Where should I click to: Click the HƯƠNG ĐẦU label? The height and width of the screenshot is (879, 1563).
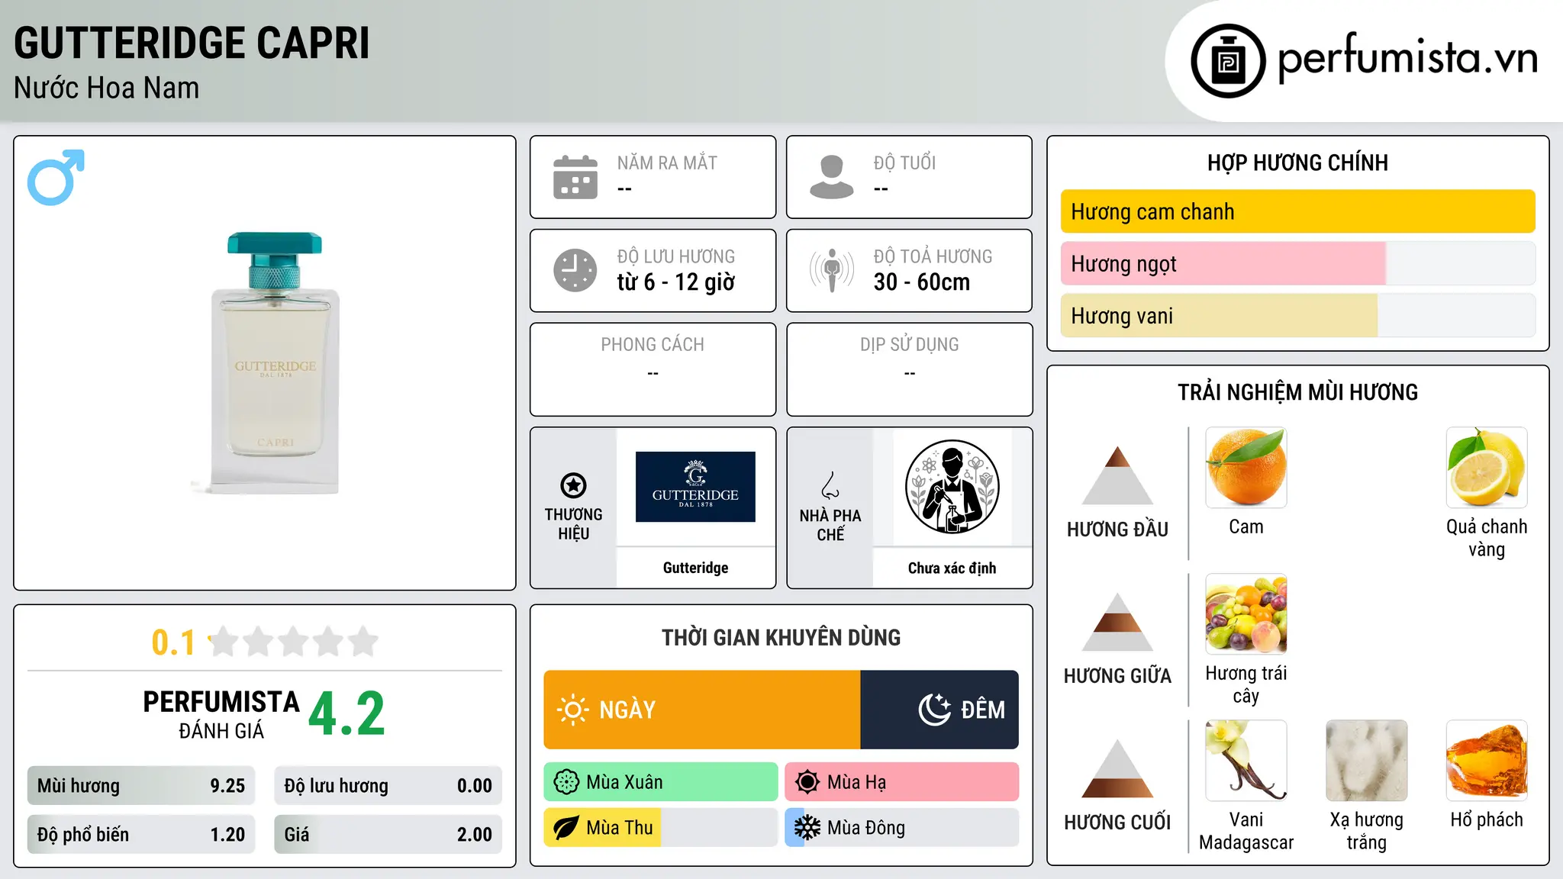tap(1117, 530)
